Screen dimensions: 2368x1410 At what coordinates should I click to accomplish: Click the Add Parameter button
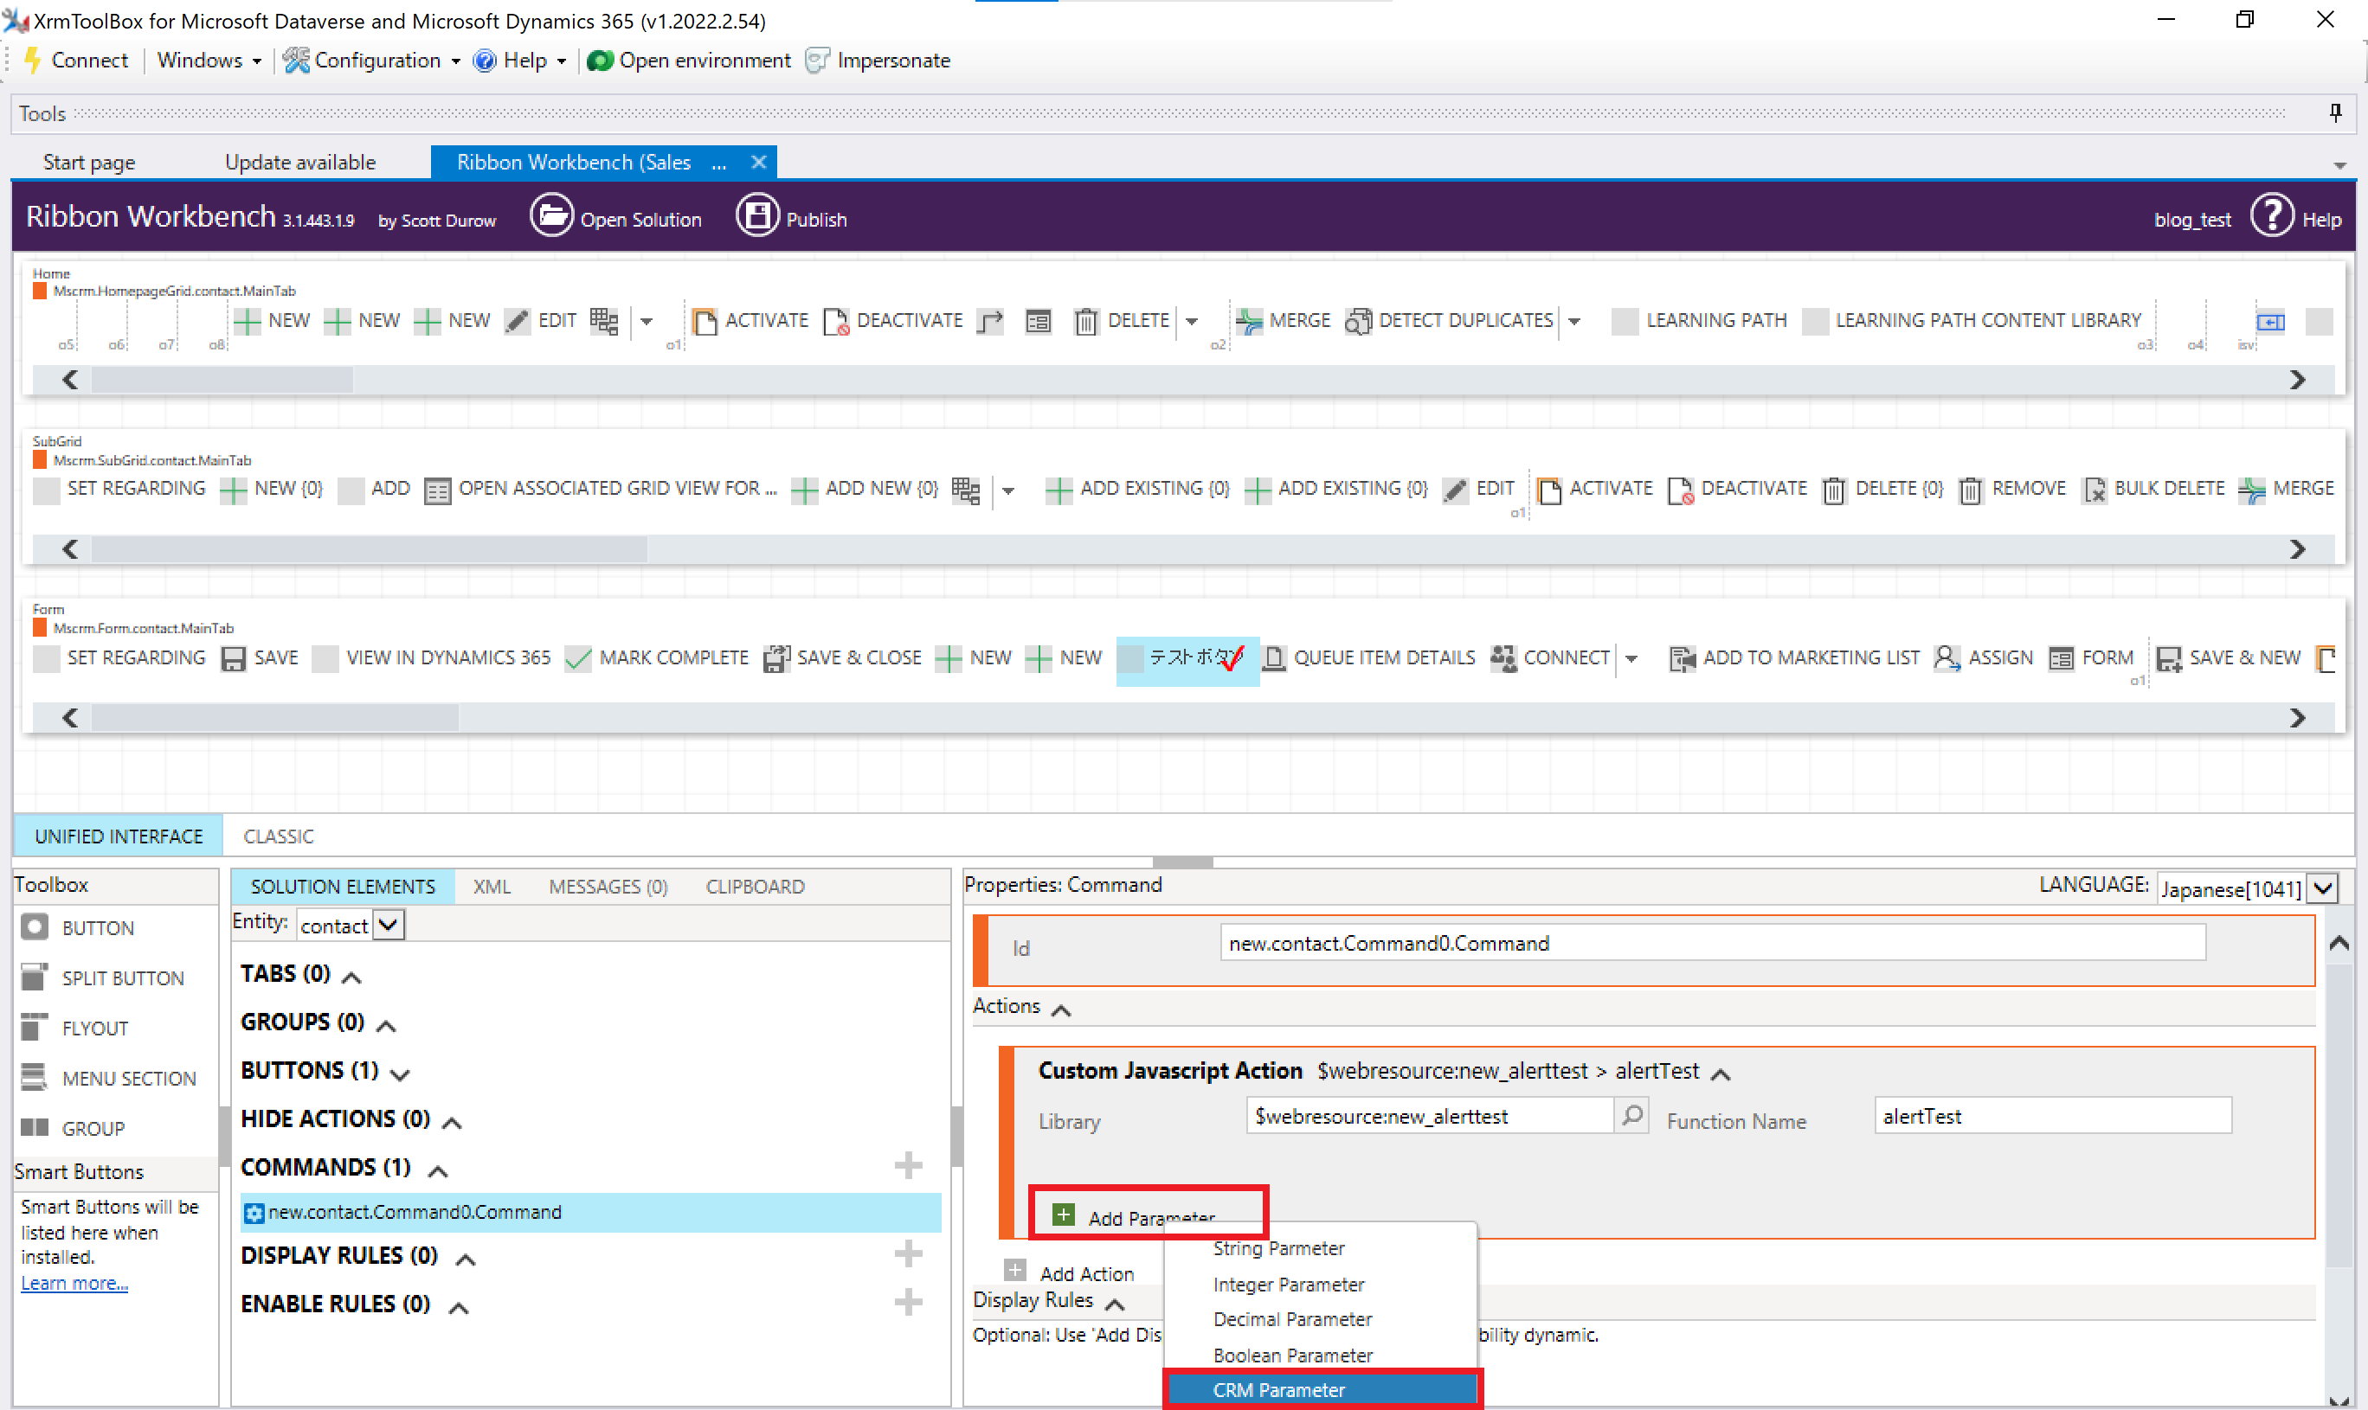click(x=1134, y=1217)
